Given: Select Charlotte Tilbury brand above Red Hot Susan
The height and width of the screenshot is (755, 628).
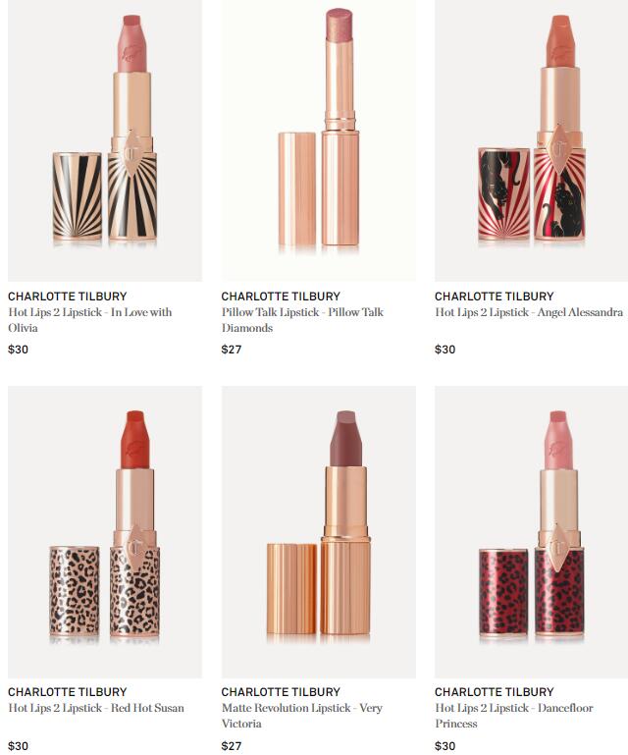Looking at the screenshot, I should 68,692.
